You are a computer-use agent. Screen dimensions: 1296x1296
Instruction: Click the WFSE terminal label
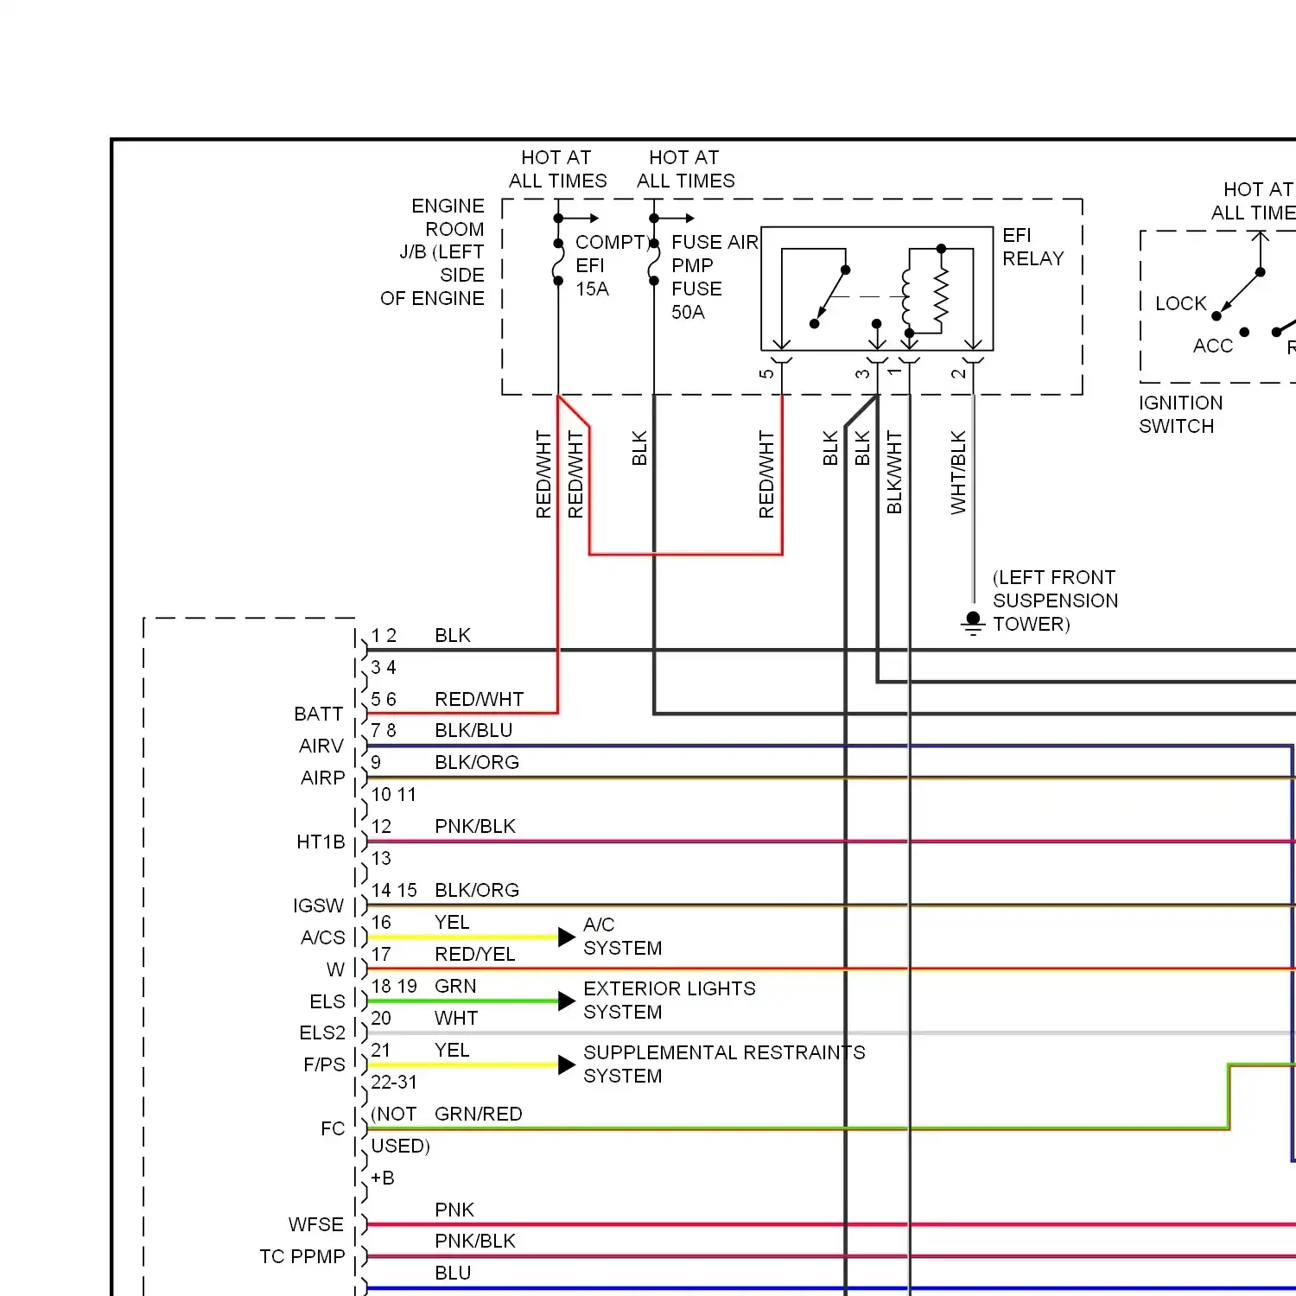pos(315,1224)
